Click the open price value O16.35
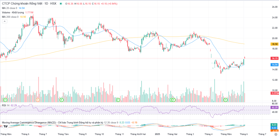Image resolution: width=279 pixels, height=136 pixels. point(69,4)
